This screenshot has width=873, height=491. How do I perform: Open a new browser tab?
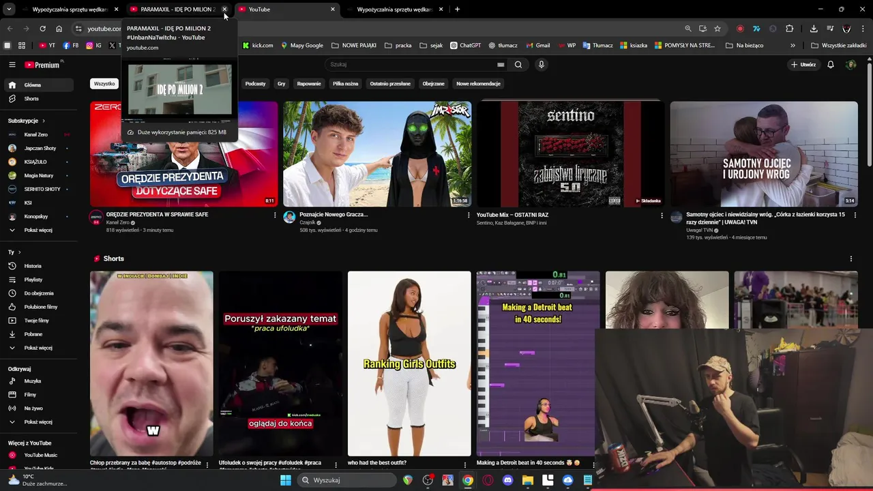(x=457, y=10)
